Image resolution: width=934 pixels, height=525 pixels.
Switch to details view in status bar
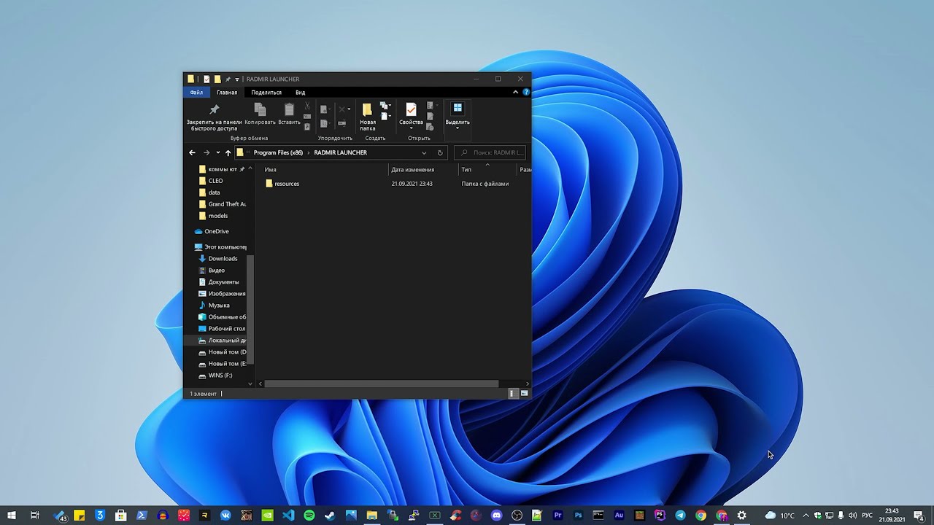(512, 394)
